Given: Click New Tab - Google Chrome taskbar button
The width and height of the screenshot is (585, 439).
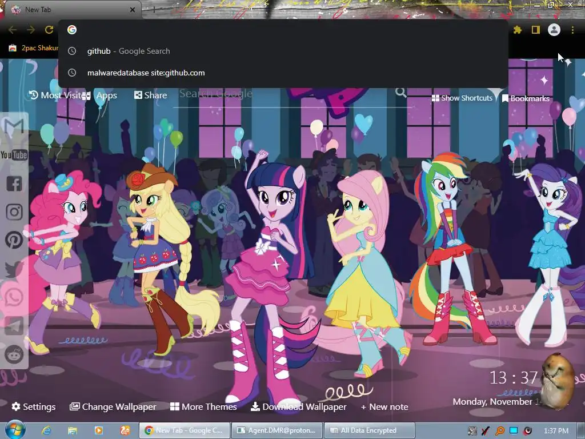Looking at the screenshot, I should [185, 430].
